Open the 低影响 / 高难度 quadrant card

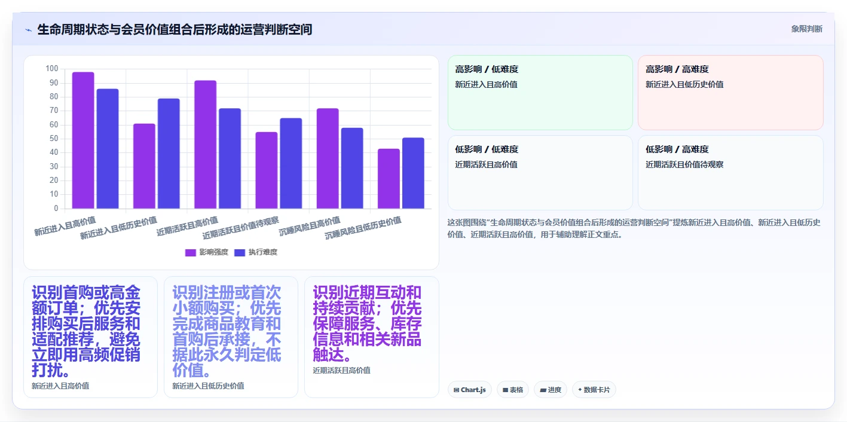pyautogui.click(x=730, y=173)
